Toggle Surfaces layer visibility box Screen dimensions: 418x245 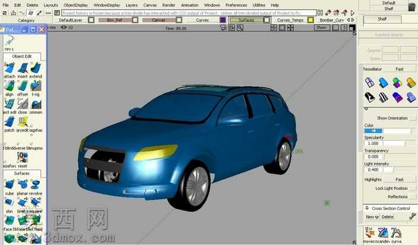[x=267, y=20]
